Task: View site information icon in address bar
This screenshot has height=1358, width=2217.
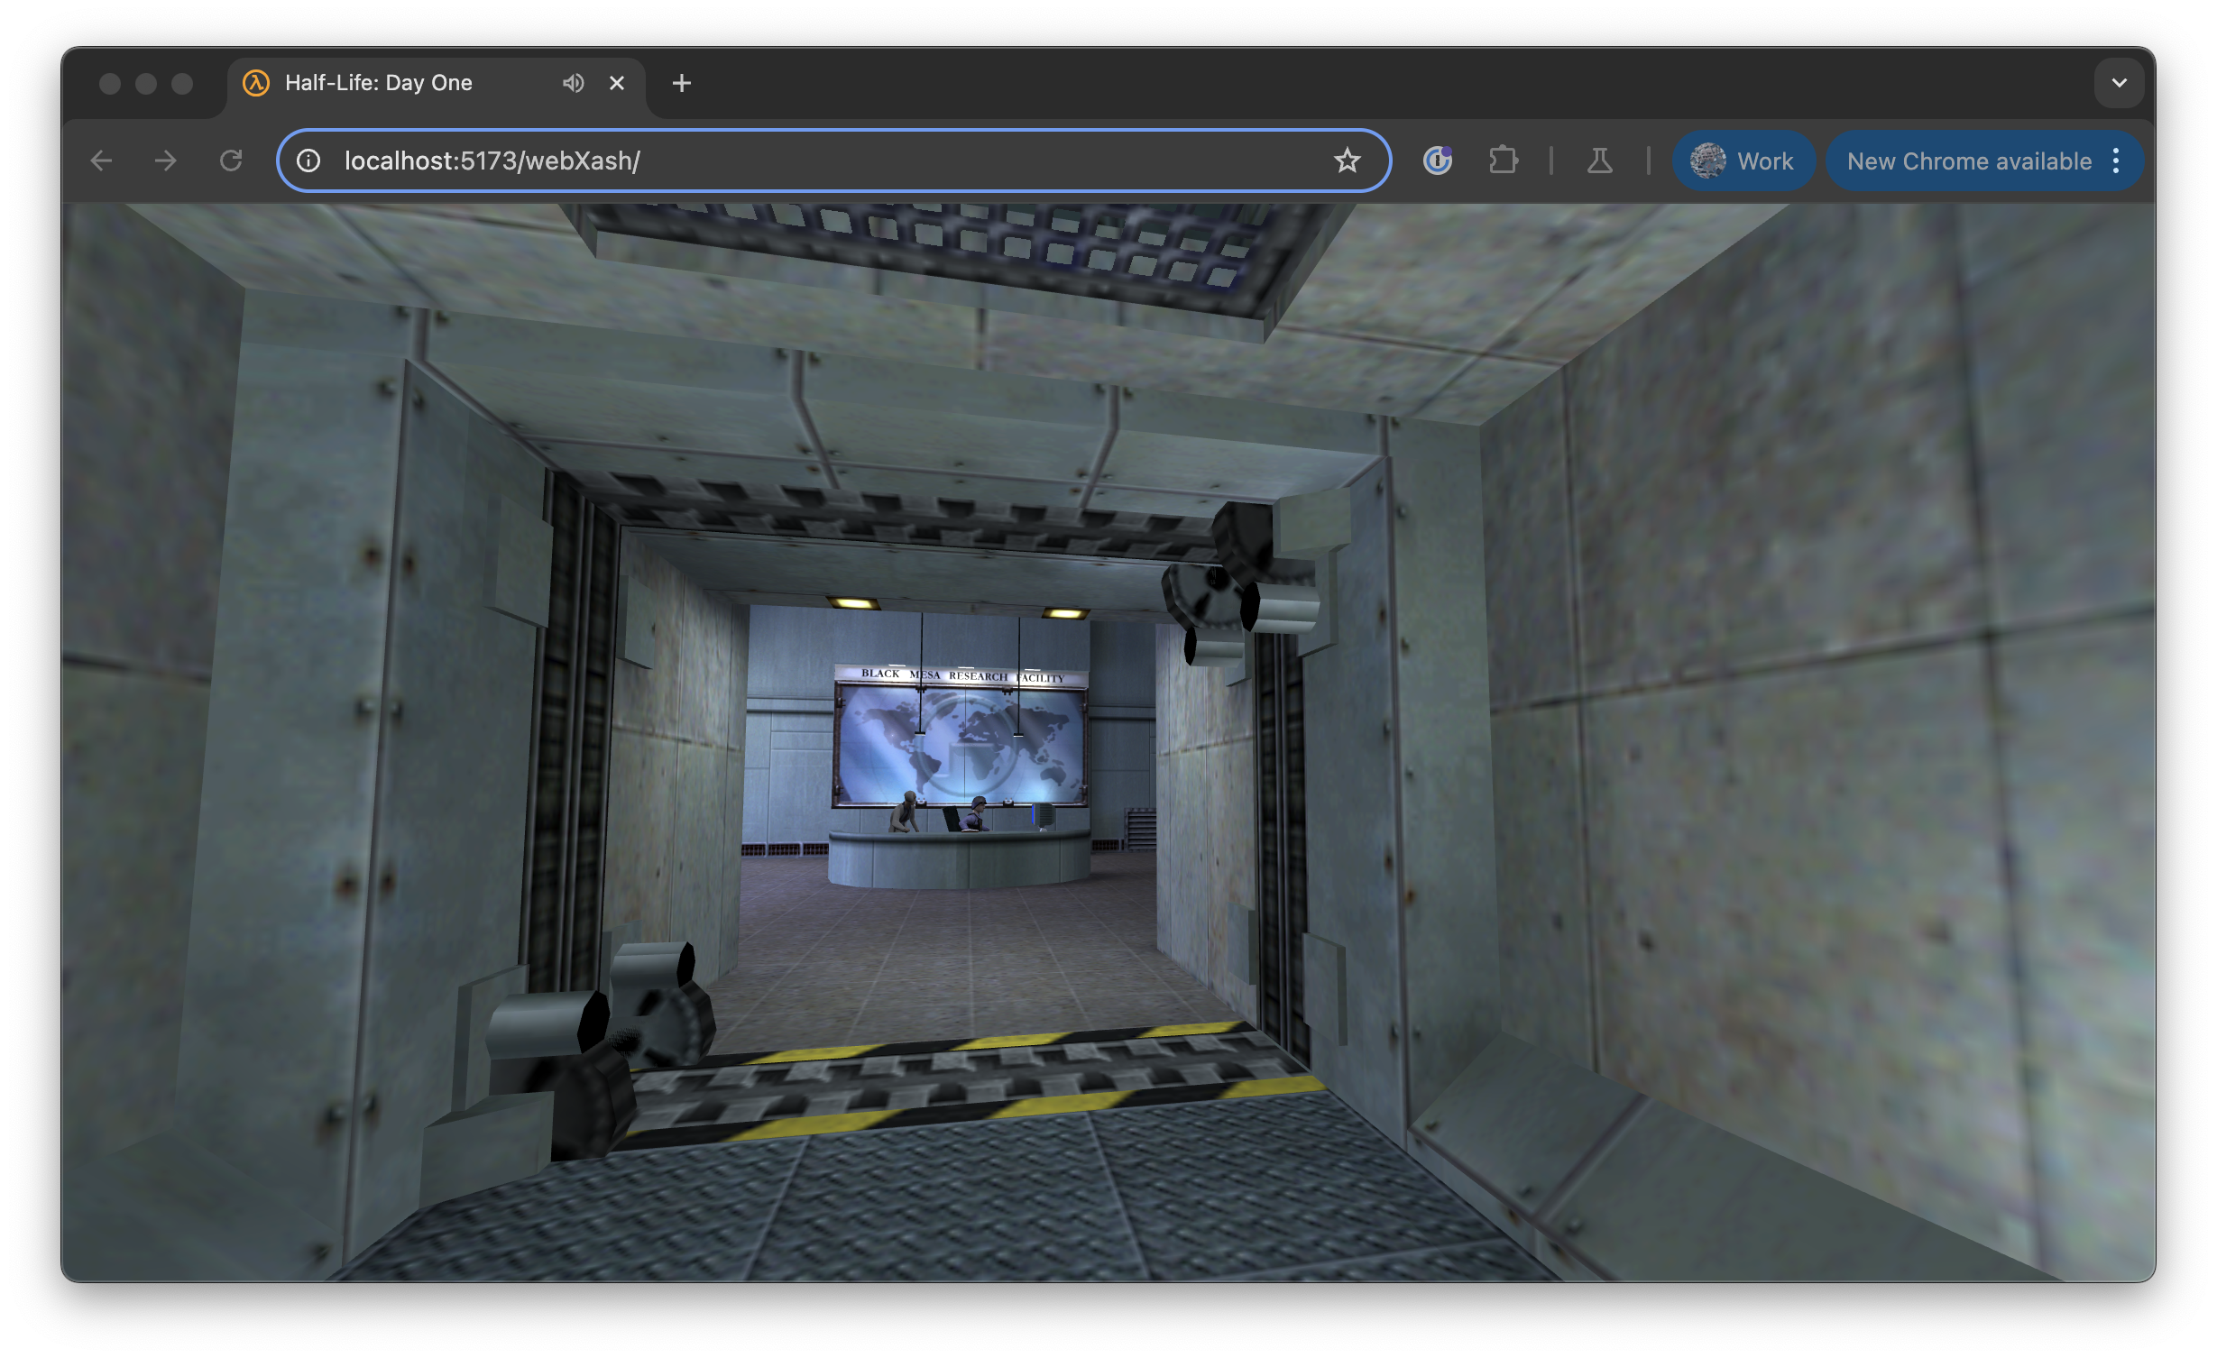Action: (308, 161)
